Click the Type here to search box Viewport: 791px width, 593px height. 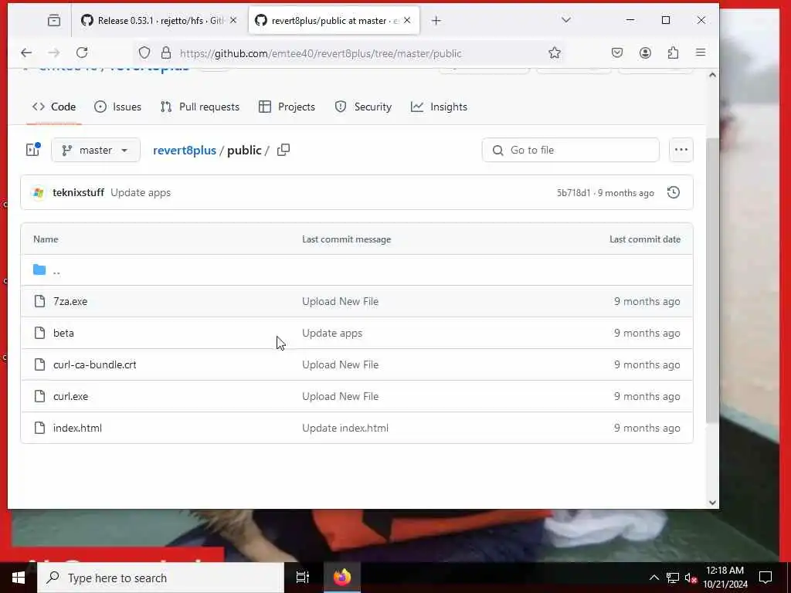pos(161,578)
